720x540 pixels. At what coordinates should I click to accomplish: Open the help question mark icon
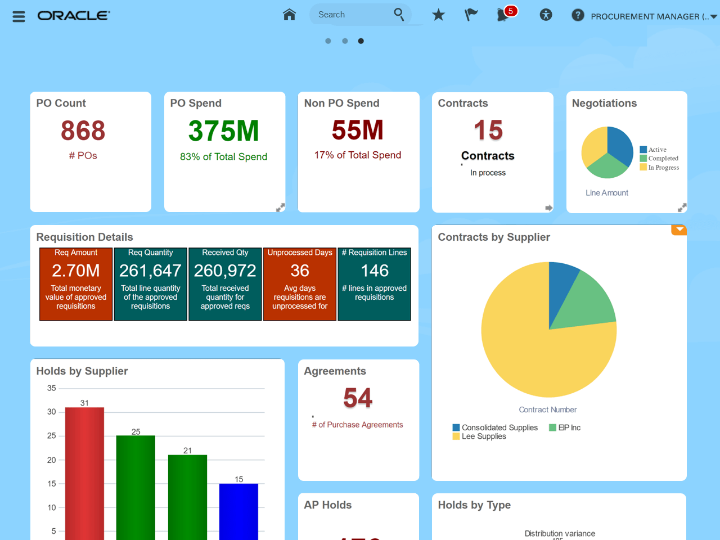[x=578, y=15]
